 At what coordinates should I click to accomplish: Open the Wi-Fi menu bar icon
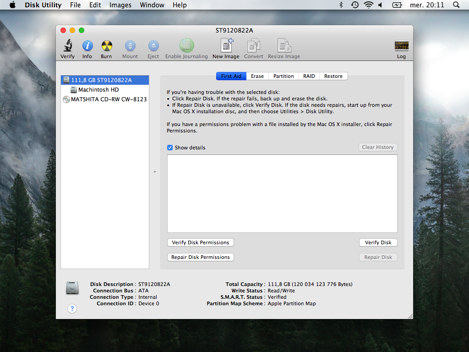tap(369, 5)
